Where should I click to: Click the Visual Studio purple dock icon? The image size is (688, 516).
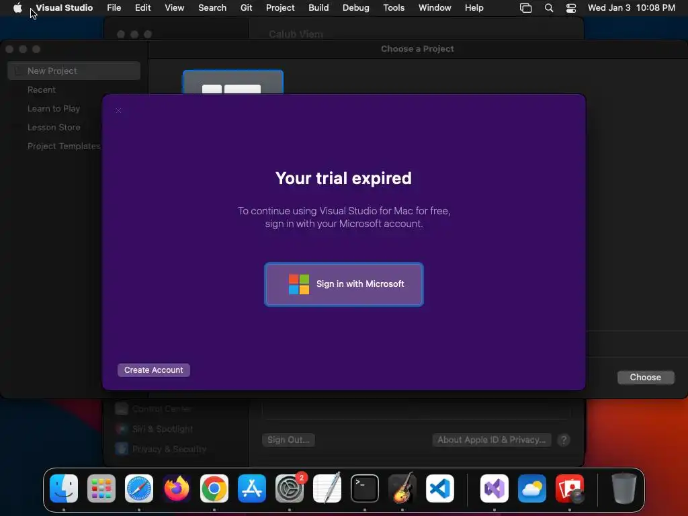pyautogui.click(x=494, y=488)
